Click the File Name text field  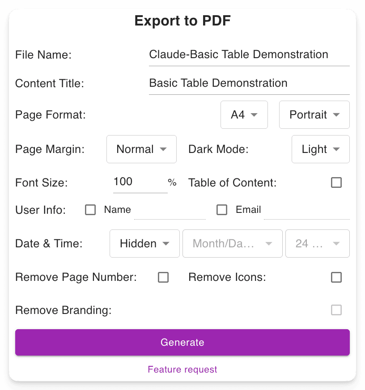pos(249,55)
